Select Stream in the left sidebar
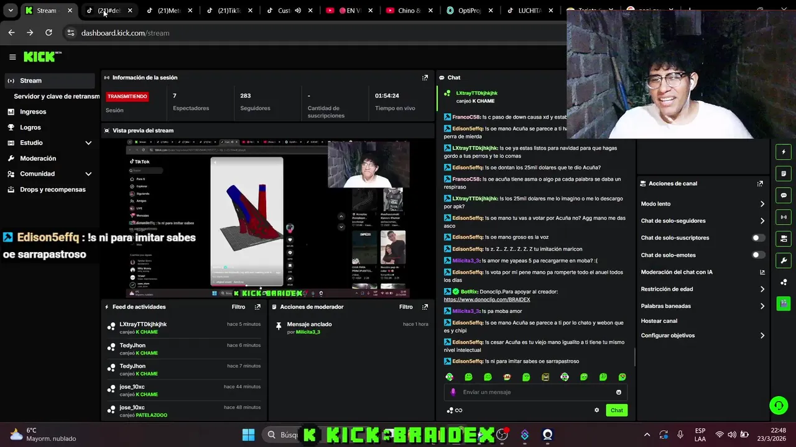Screen dimensions: 796x447 (x=51, y=81)
